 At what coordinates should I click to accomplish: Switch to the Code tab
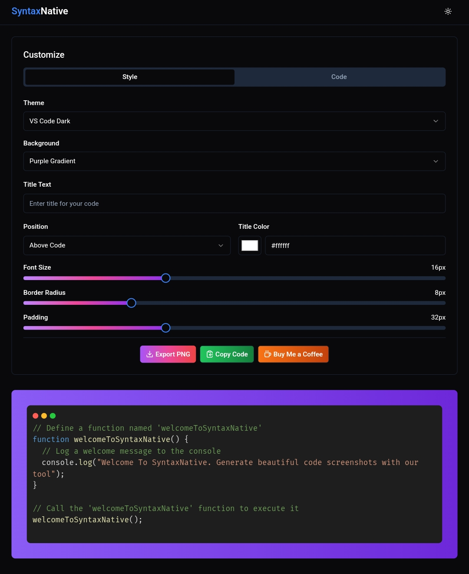(x=339, y=77)
